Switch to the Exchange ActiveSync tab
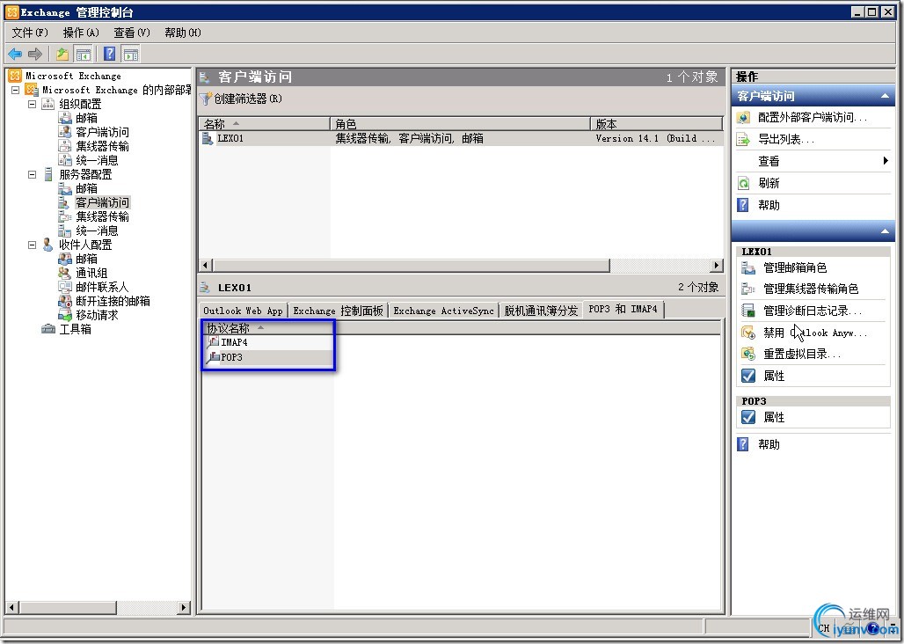Viewport: 904px width, 644px height. (x=443, y=311)
